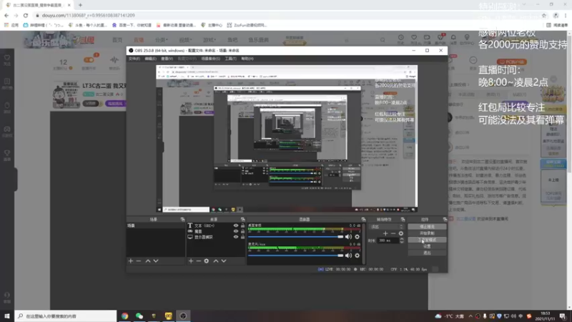The height and width of the screenshot is (322, 572).
Task: Toggle visibility of the second source row
Action: coord(236,231)
